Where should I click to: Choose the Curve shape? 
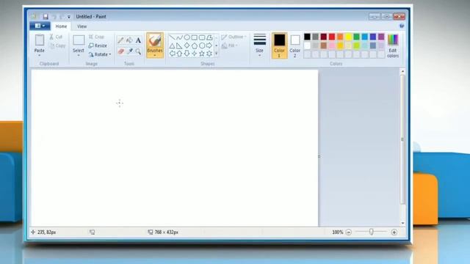click(x=179, y=37)
